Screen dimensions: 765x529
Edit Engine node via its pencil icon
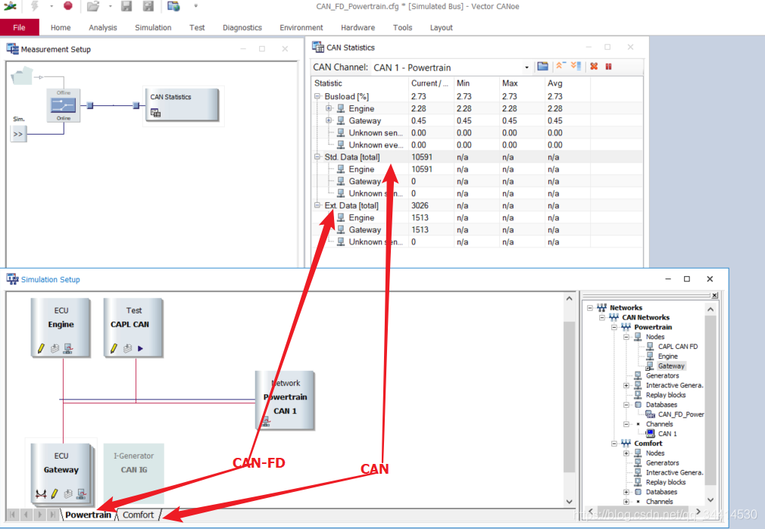(x=41, y=348)
